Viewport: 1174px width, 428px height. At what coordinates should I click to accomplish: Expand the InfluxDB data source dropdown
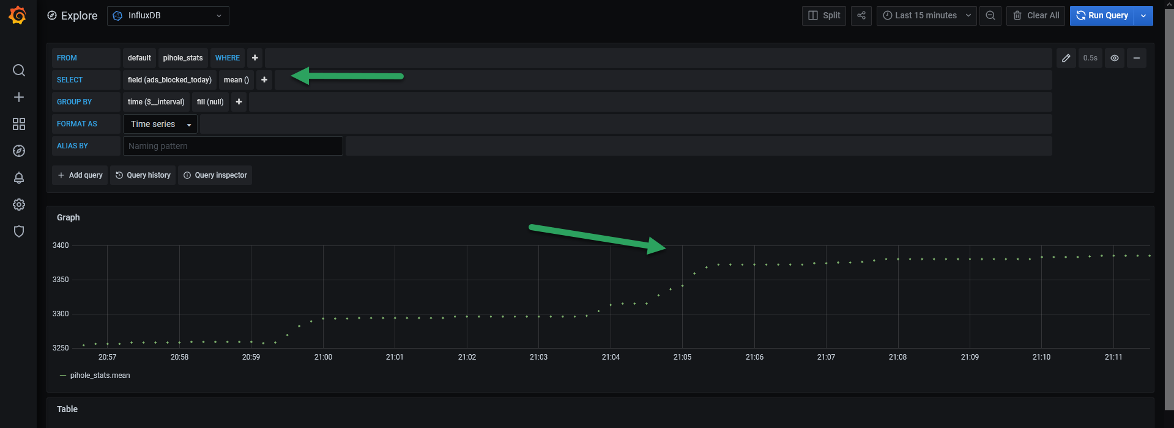coord(168,16)
